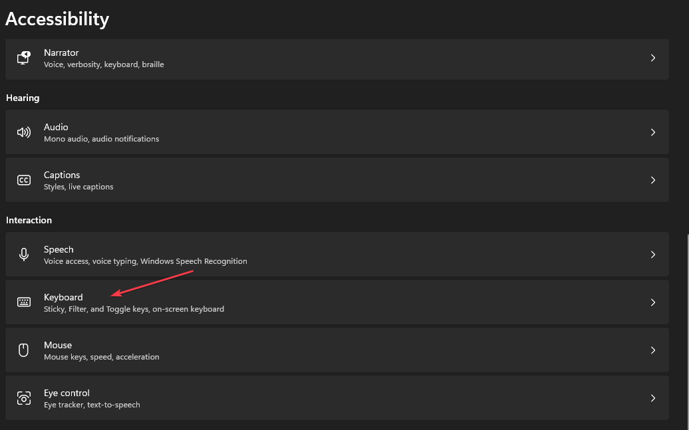Click the Captions row chevron arrow
Screen dimensions: 689x430
[x=653, y=180]
